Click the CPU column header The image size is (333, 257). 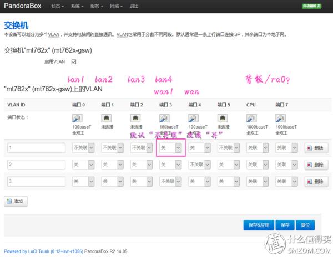[x=251, y=105]
